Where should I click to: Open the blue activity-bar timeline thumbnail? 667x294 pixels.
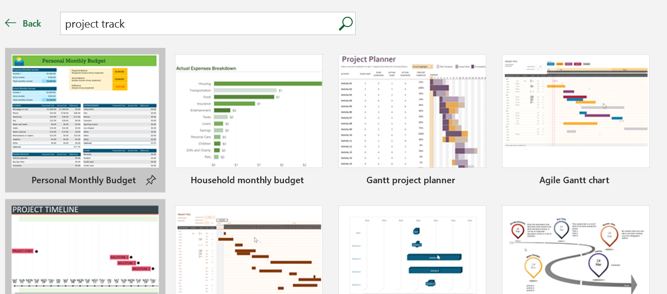(412, 250)
